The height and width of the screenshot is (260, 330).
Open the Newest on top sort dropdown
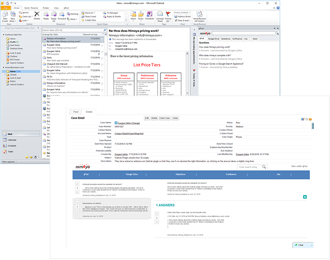pyautogui.click(x=93, y=34)
